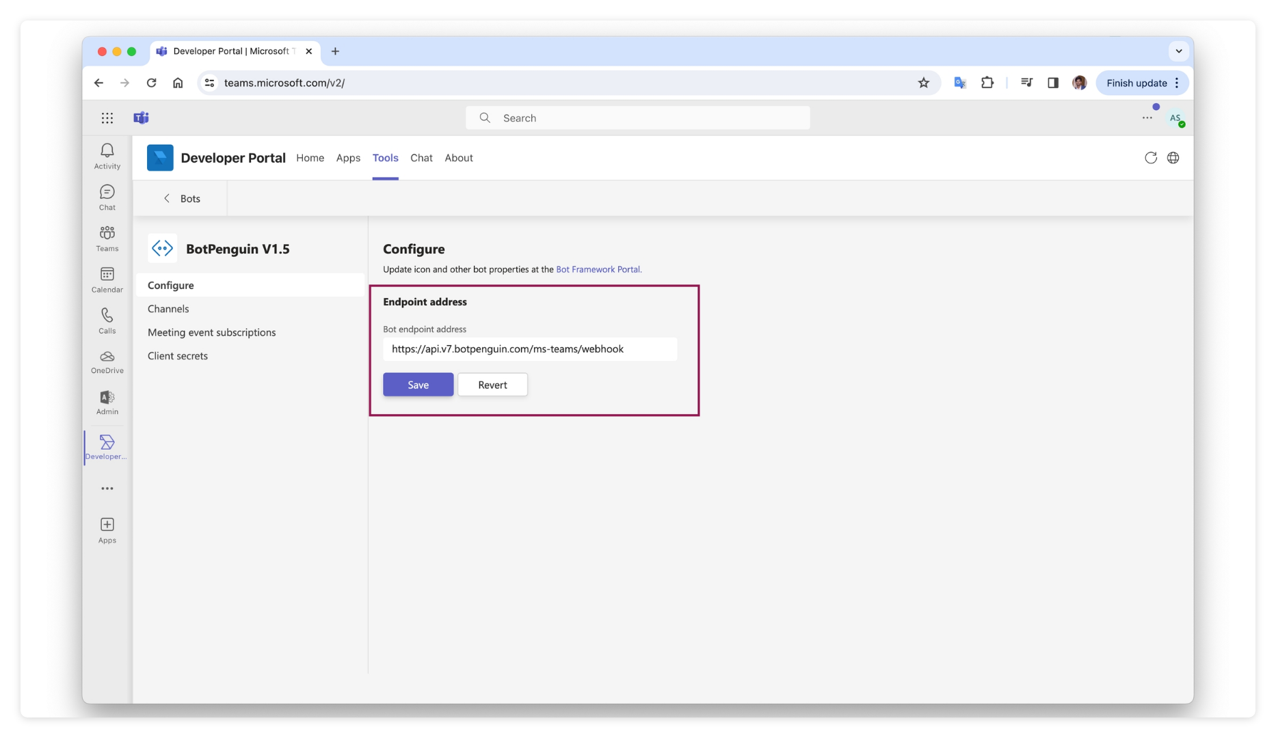This screenshot has width=1276, height=738.
Task: Open the waffle app launcher top left
Action: [107, 118]
